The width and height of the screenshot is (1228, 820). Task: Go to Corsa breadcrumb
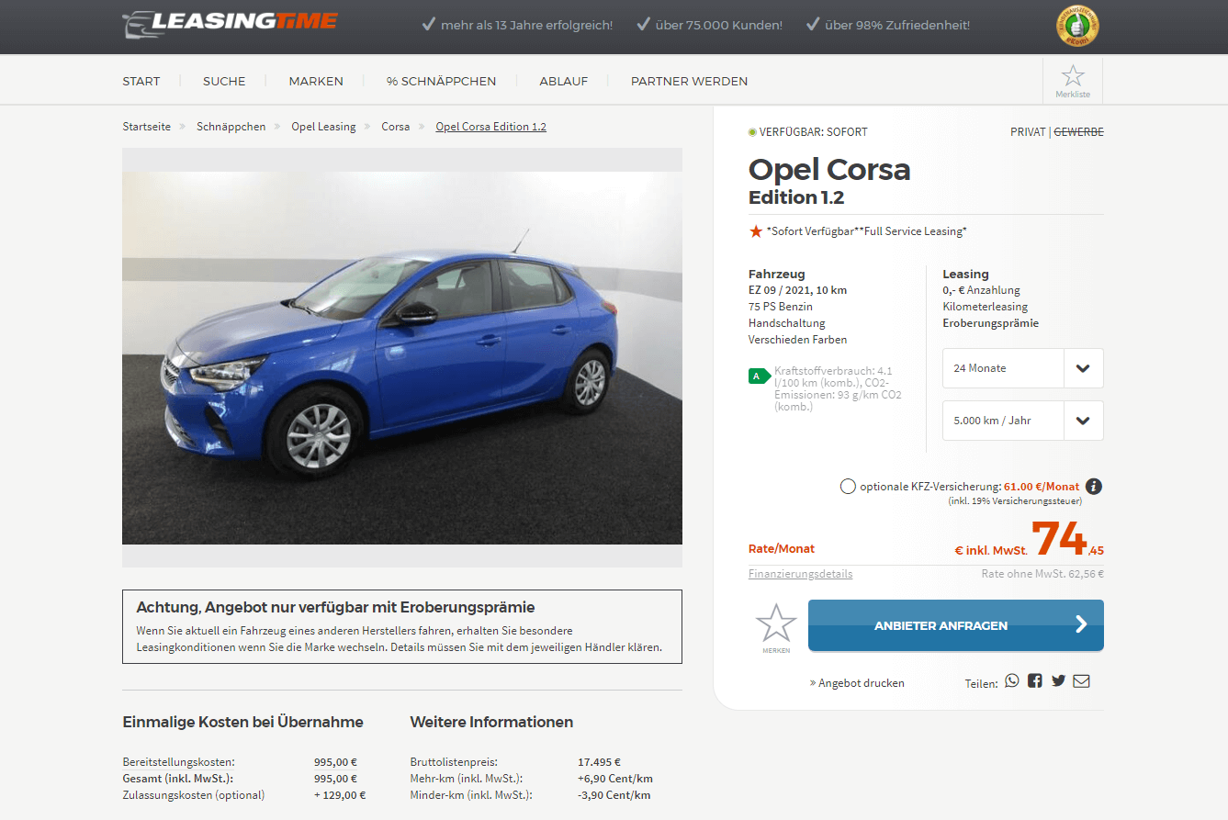(396, 127)
